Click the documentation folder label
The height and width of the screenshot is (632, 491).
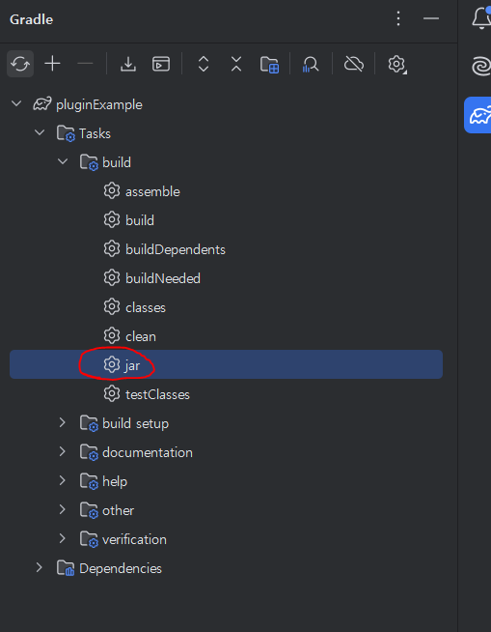(148, 452)
